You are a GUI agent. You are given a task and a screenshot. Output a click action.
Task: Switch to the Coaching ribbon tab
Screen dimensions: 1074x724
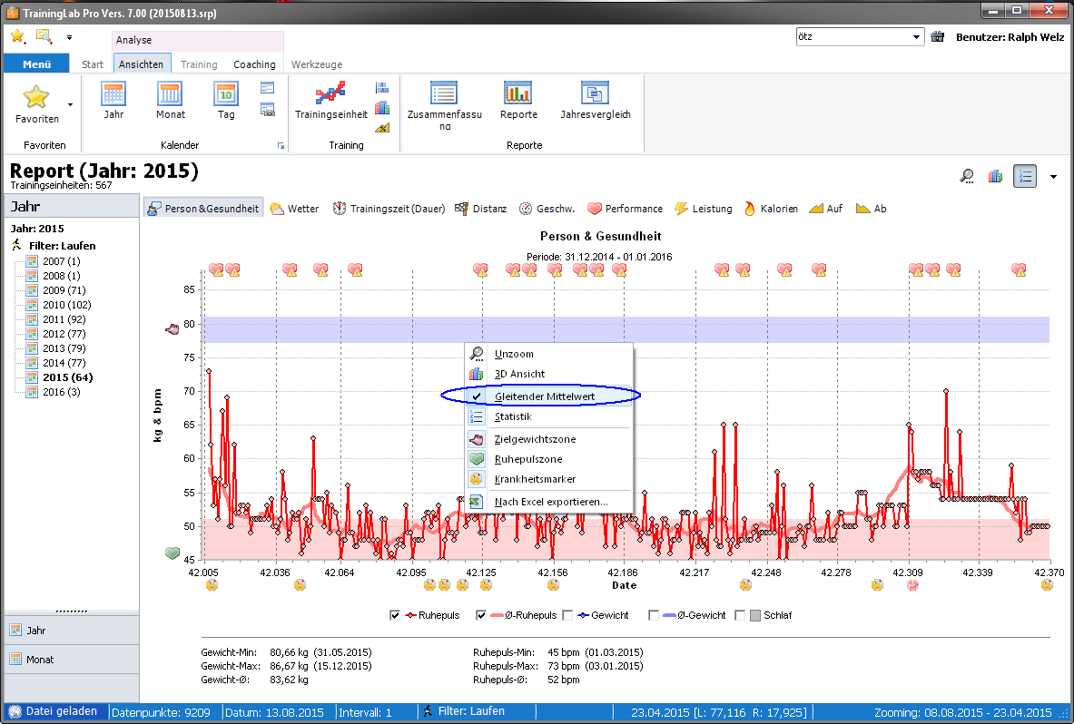254,64
